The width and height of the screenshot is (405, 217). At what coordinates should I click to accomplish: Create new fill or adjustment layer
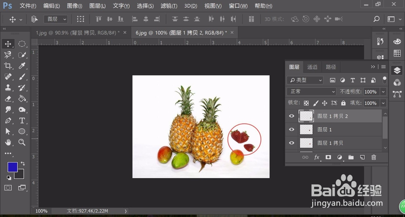340,157
